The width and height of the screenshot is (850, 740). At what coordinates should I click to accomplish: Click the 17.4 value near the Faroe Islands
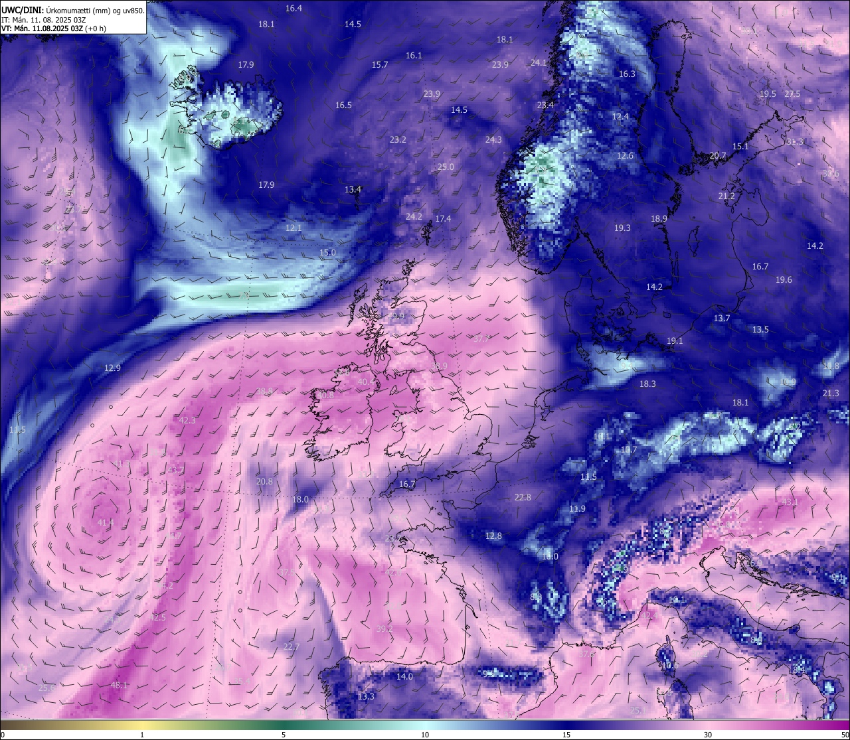click(x=443, y=218)
